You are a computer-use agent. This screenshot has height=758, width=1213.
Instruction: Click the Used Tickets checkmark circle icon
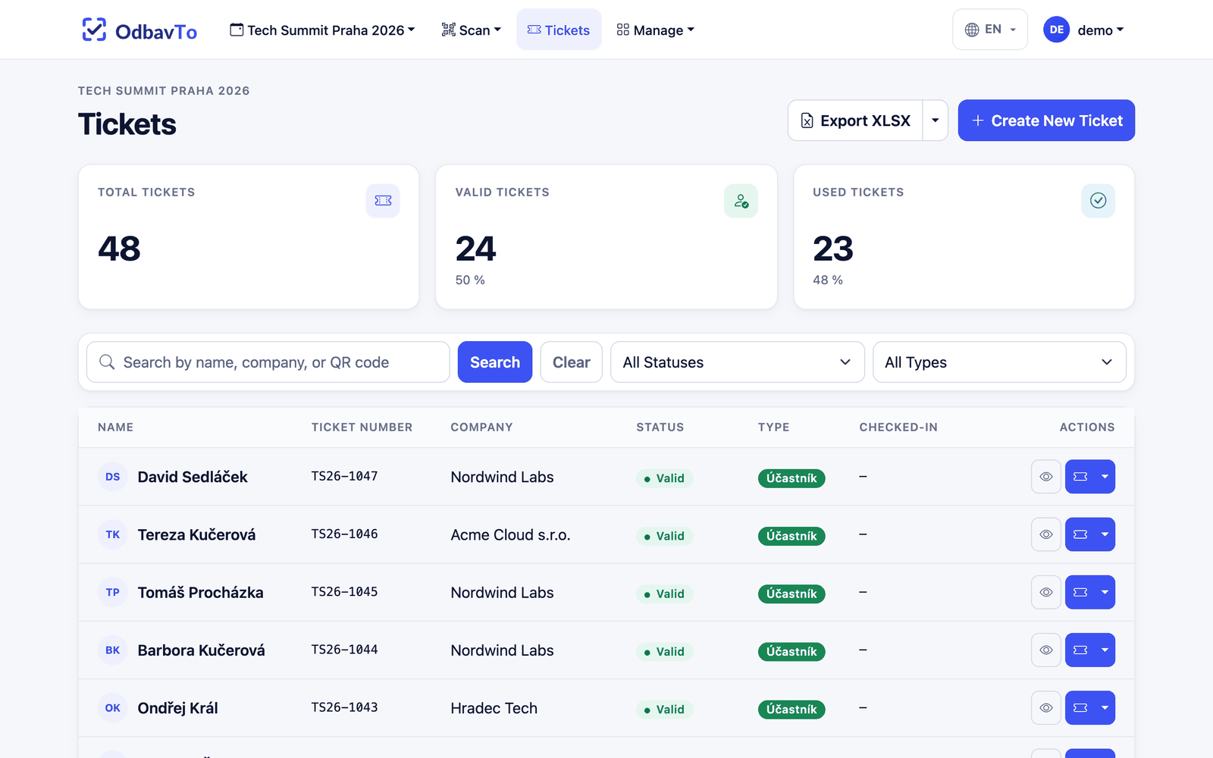click(x=1098, y=201)
